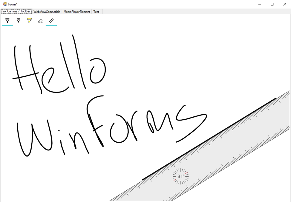Select the yellow highlighter tool
This screenshot has width=291, height=202.
pos(29,20)
